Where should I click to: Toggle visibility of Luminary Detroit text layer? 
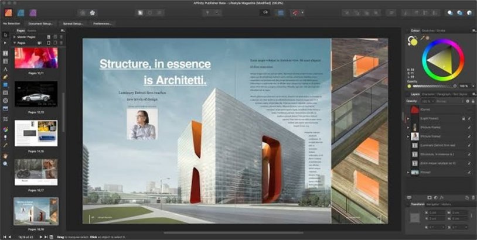[x=469, y=145]
